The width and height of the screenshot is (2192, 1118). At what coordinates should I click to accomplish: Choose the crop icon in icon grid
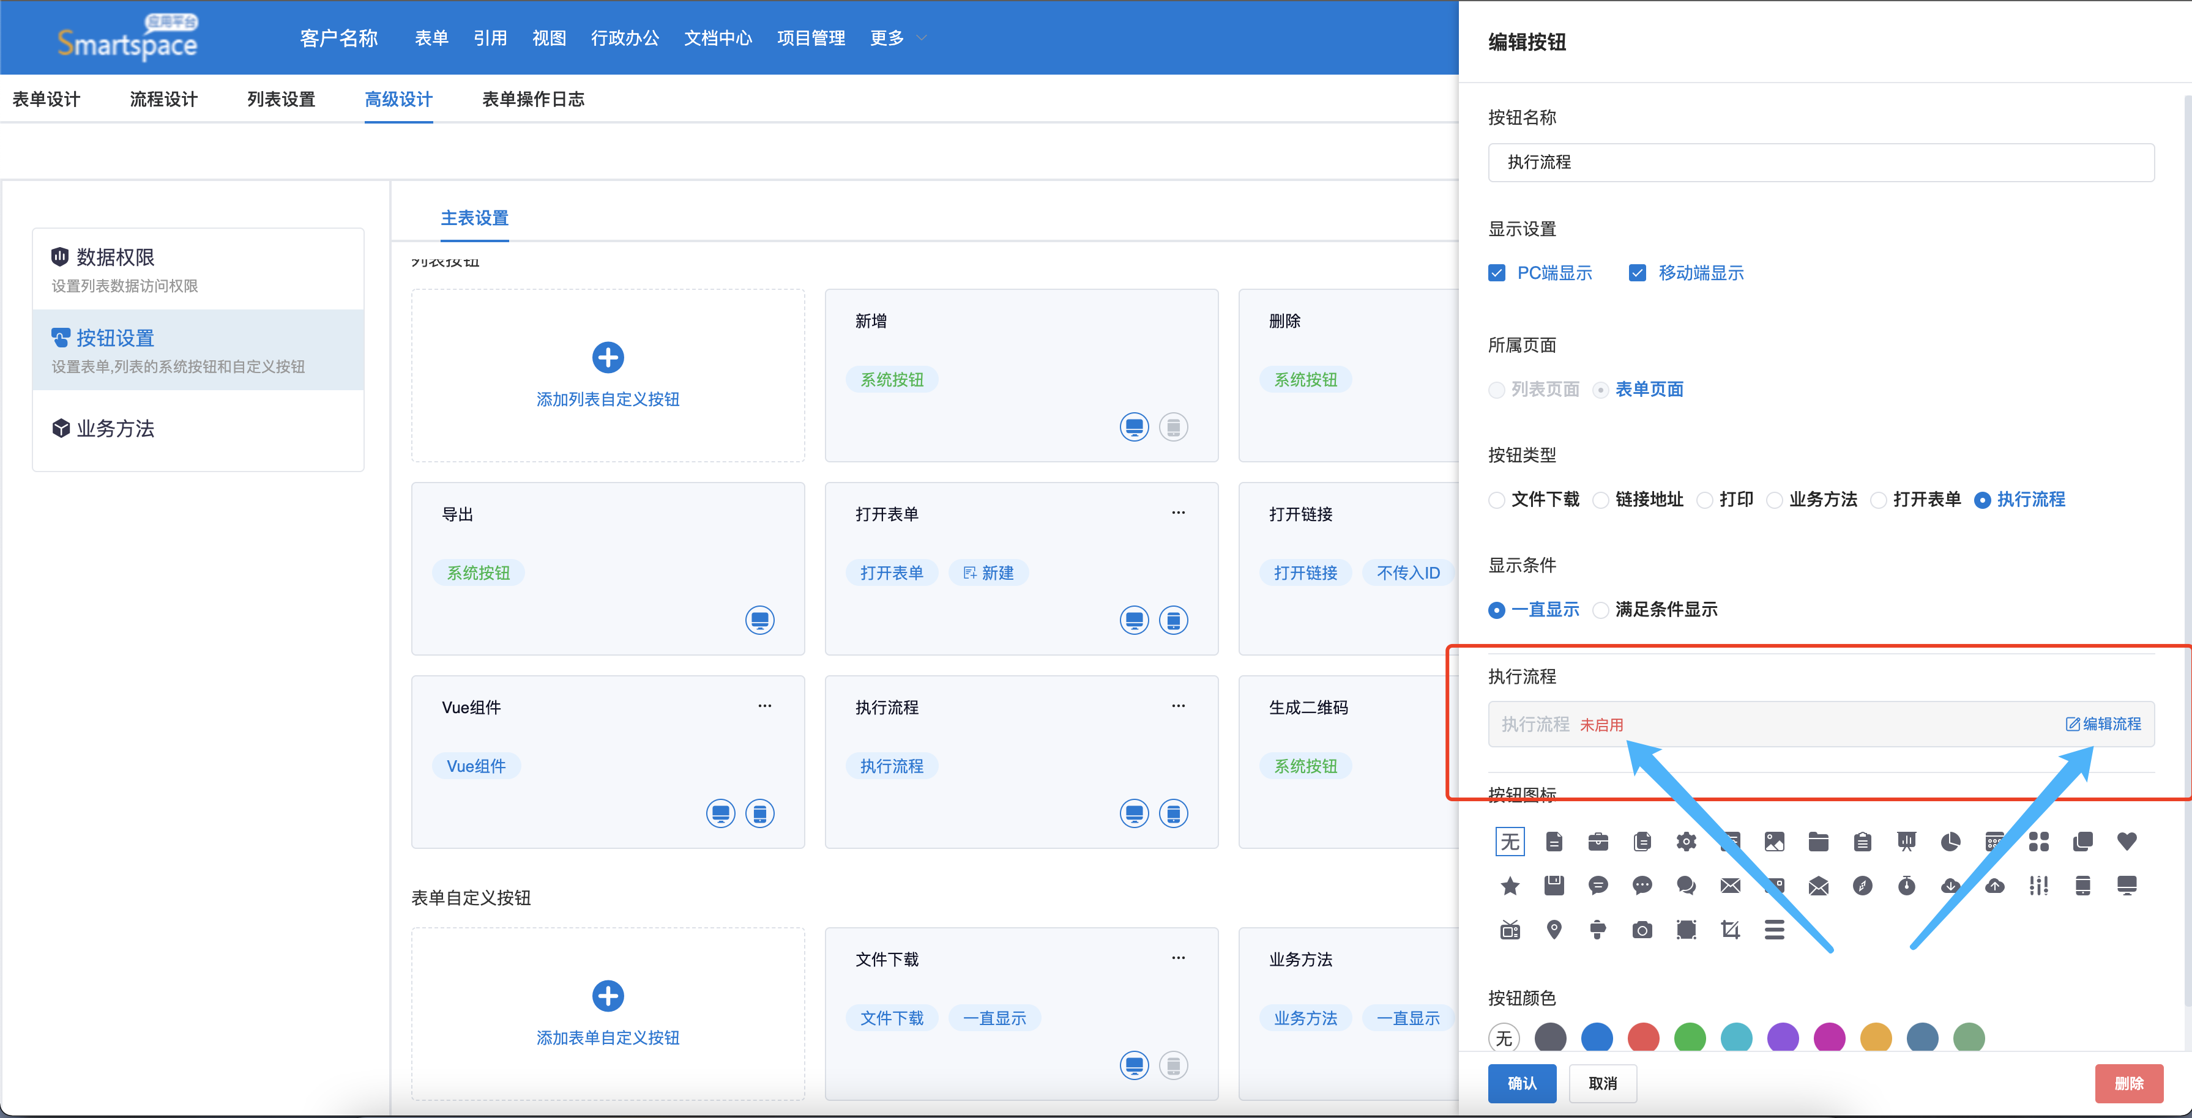[x=1729, y=929]
